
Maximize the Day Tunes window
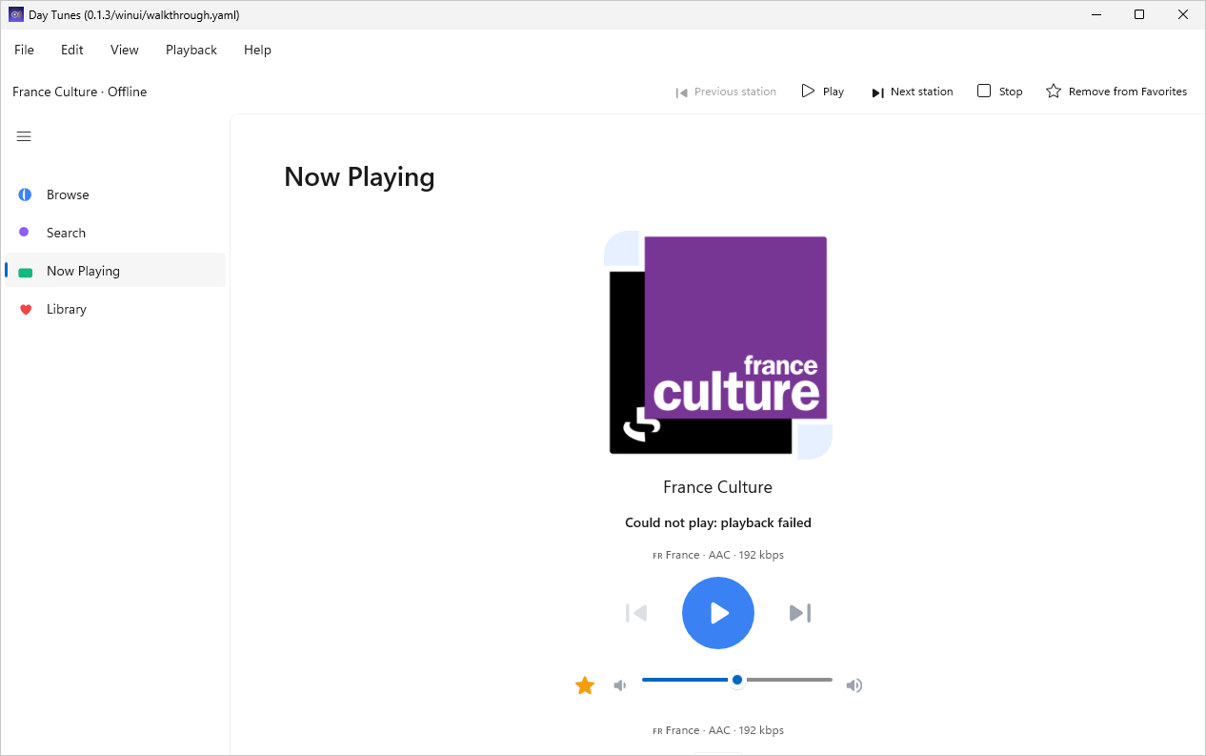coord(1139,14)
